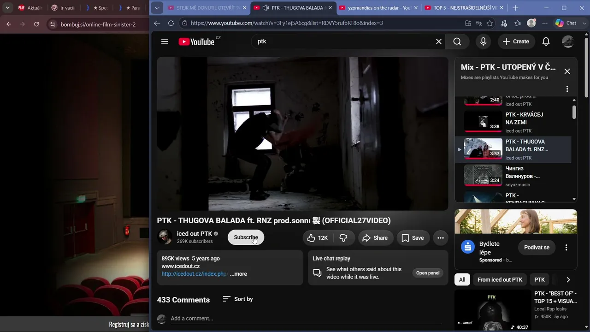Screen dimensions: 590x332
Task: Open the iced out PTK channel avatar
Action: (165, 237)
